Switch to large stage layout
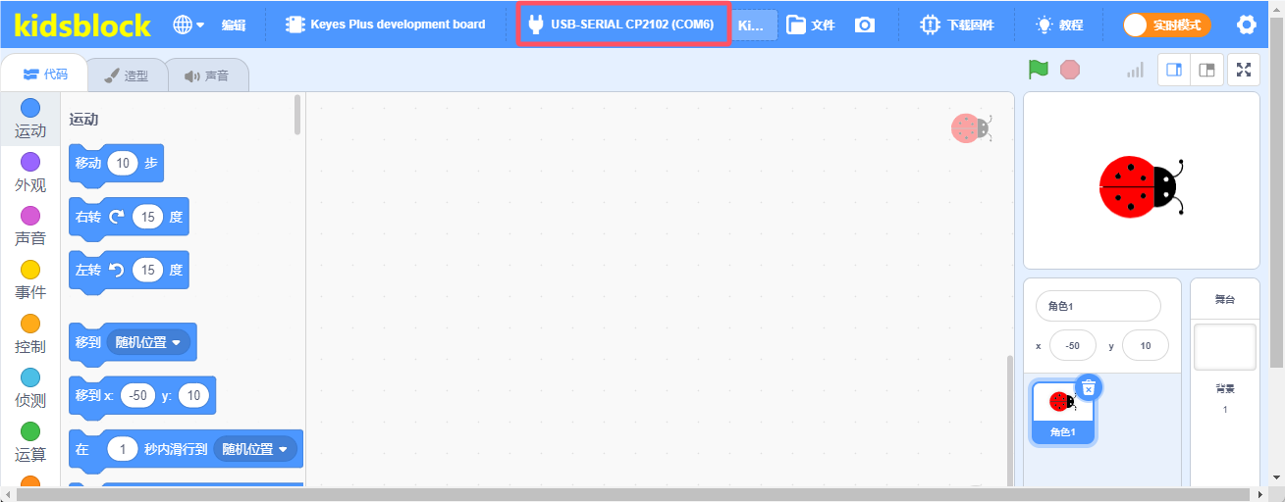Screen dimensions: 1285x502 pyautogui.click(x=1174, y=70)
